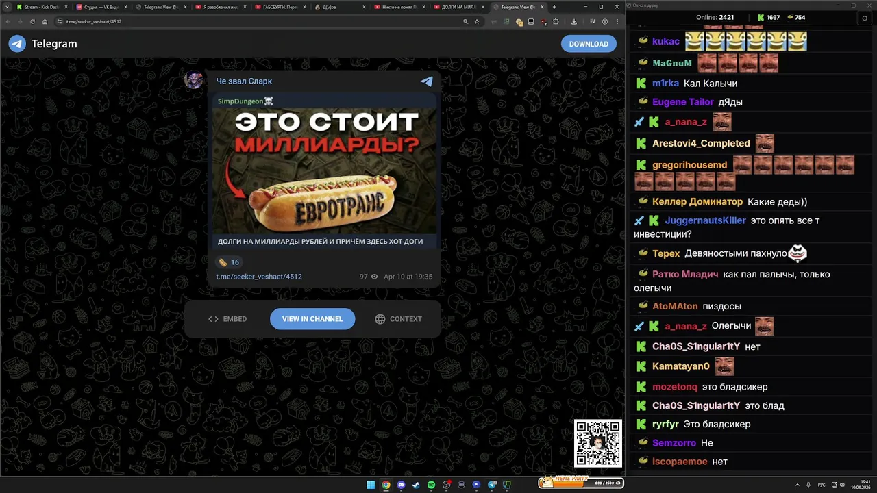The image size is (877, 493).
Task: Open the taskbar clock showing 19:41
Action: [x=861, y=485]
